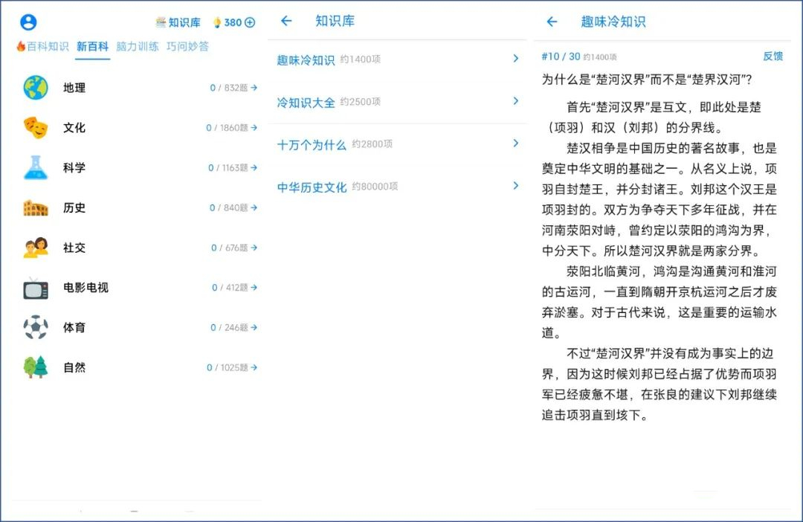Viewport: 803px width, 522px height.
Task: Open the 体育 soccer ball icon
Action: pos(31,327)
